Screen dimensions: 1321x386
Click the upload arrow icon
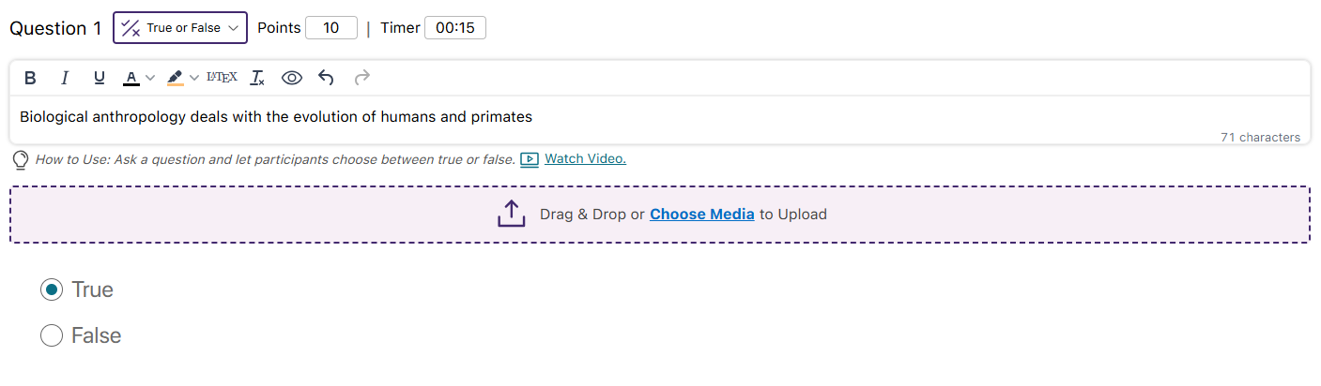point(511,215)
